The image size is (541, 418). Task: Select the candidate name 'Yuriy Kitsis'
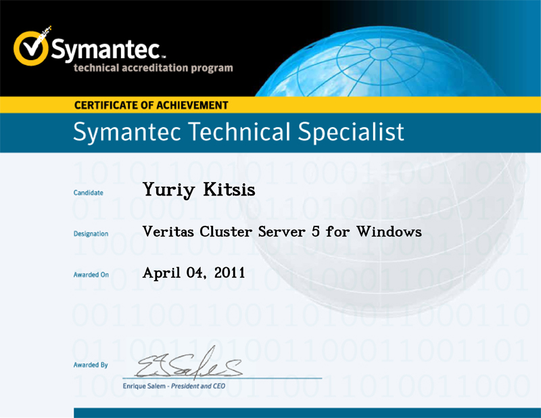pyautogui.click(x=199, y=190)
